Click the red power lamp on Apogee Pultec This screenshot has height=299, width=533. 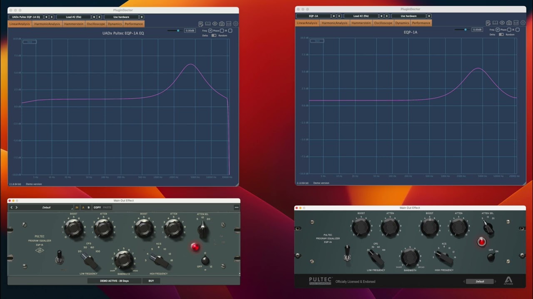[x=481, y=242]
